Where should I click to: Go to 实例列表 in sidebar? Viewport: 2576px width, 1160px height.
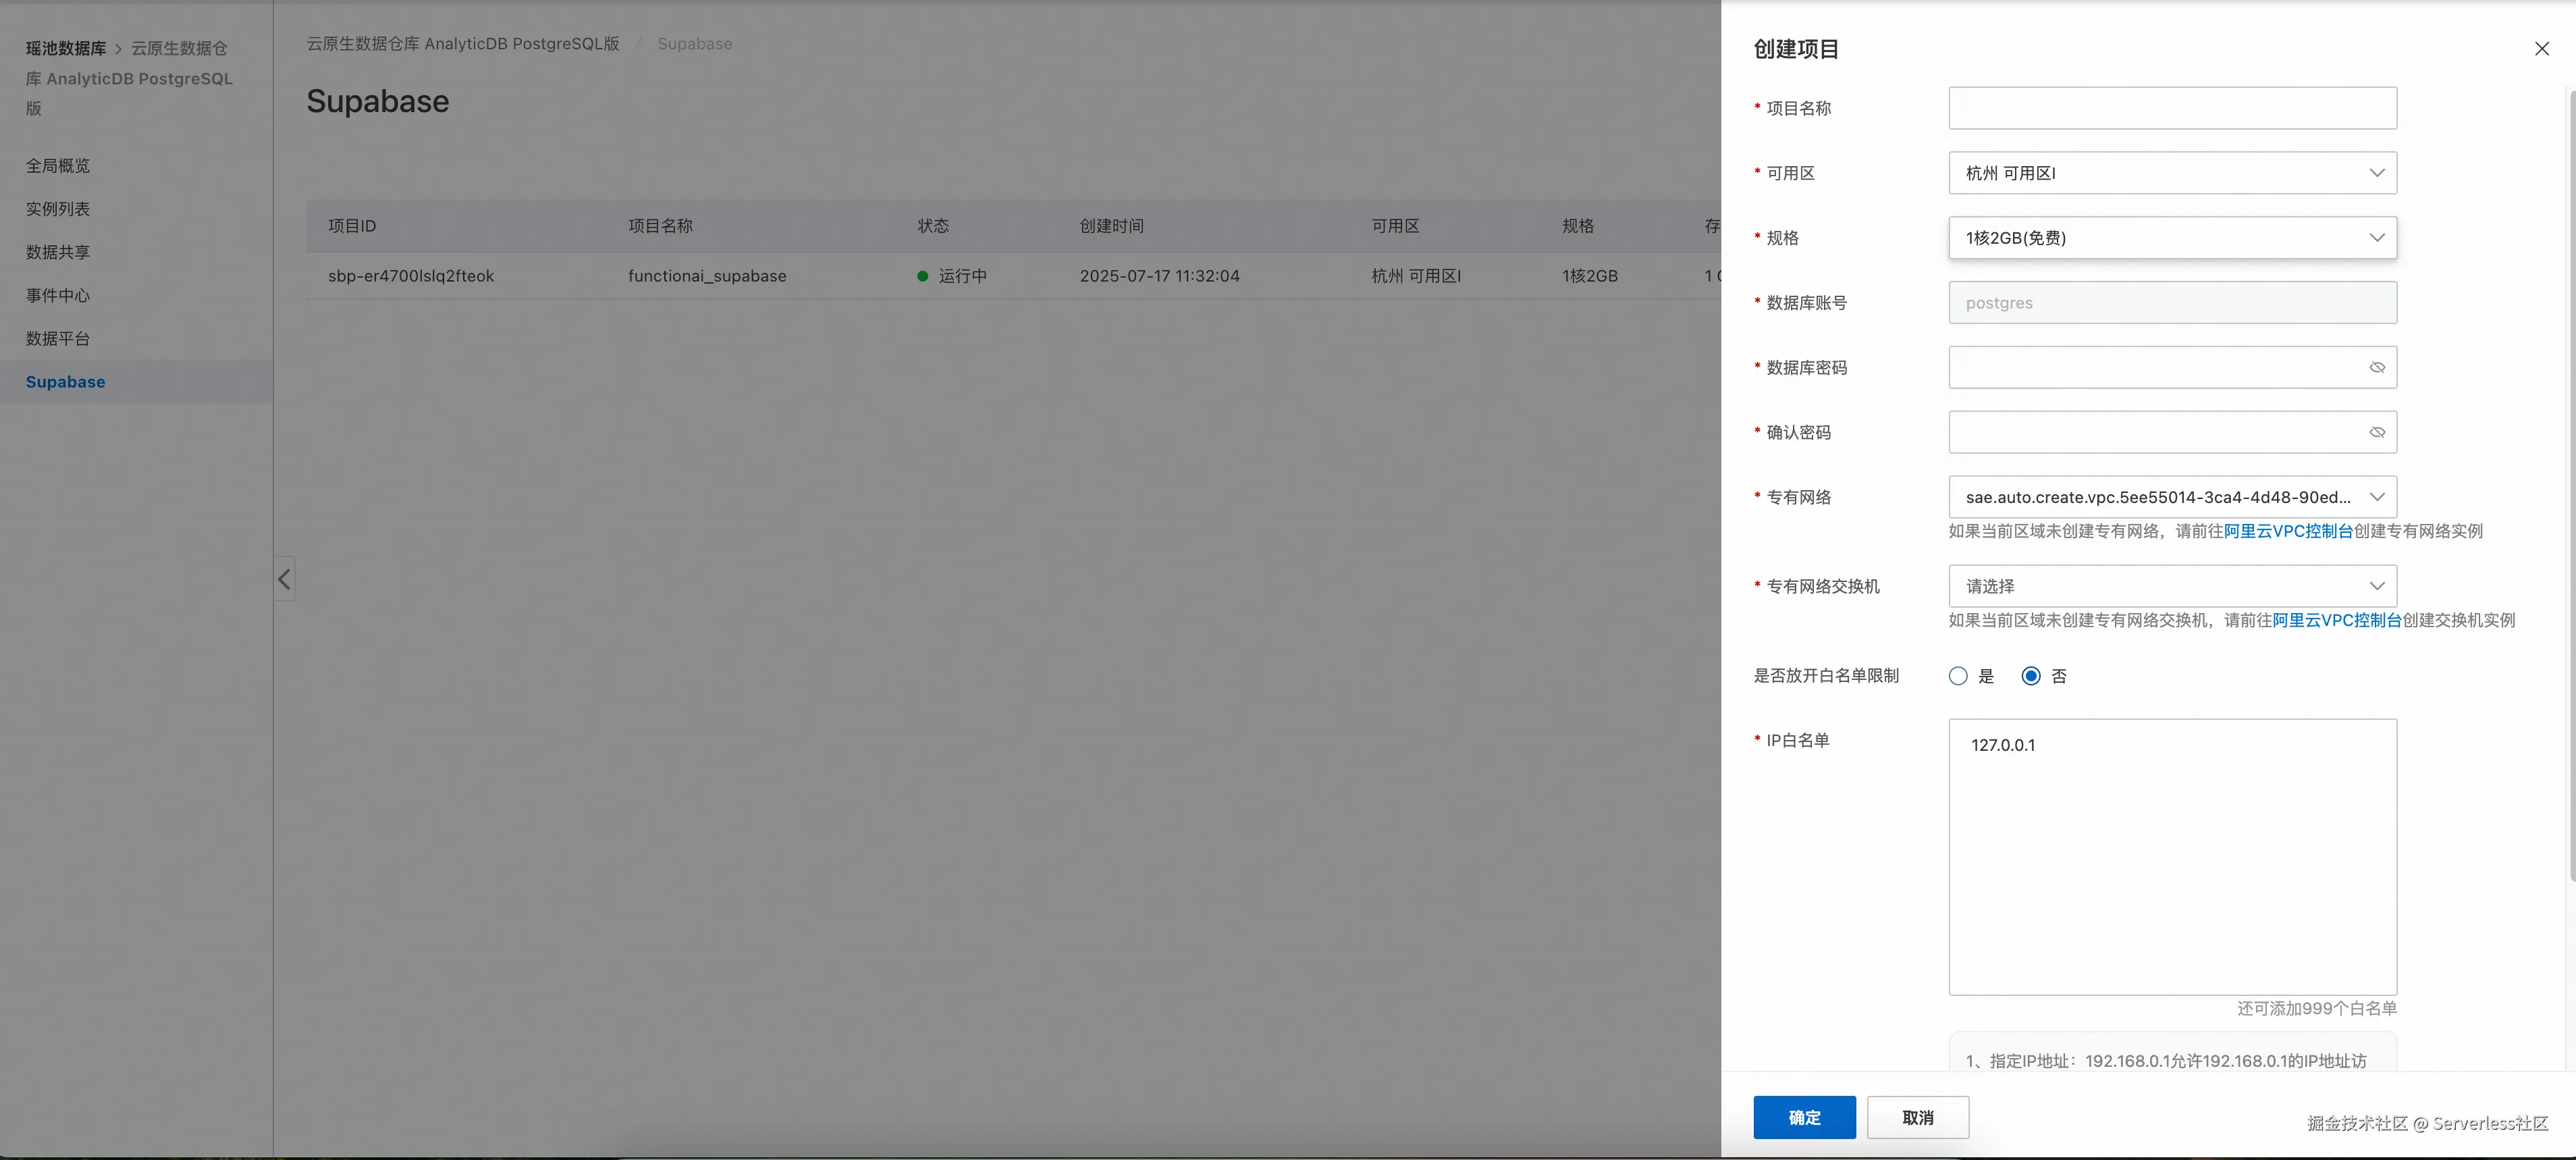58,209
